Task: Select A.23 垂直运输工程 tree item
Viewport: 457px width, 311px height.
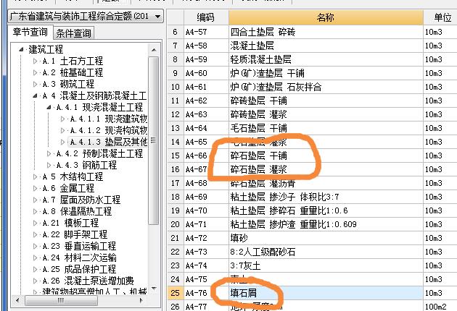Action: click(x=79, y=246)
